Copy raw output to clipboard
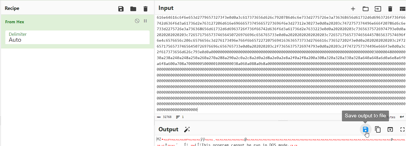406x146 pixels. (378, 130)
